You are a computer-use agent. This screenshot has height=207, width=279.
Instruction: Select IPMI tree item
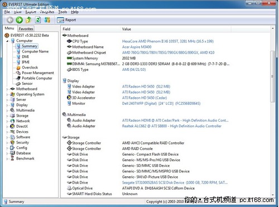(x=26, y=62)
